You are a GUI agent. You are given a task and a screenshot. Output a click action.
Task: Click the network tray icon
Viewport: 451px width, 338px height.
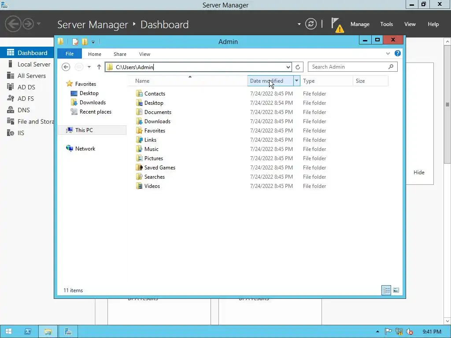[399, 332]
